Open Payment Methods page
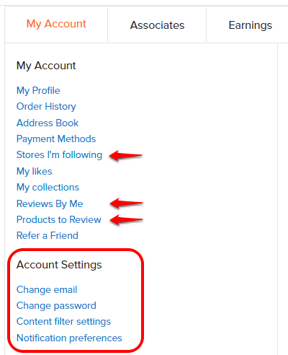Image resolution: width=288 pixels, height=355 pixels. point(56,139)
